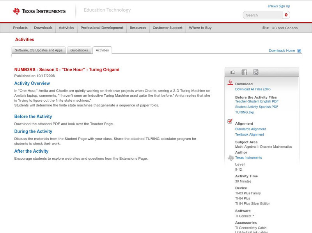312x233 pixels.
Task: Switch to the Guidebooks tab
Action: click(79, 50)
